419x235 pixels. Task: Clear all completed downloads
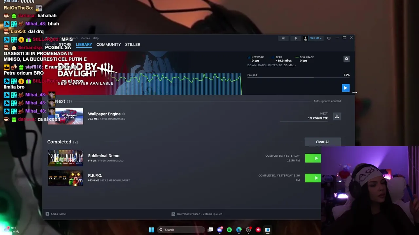(x=322, y=142)
